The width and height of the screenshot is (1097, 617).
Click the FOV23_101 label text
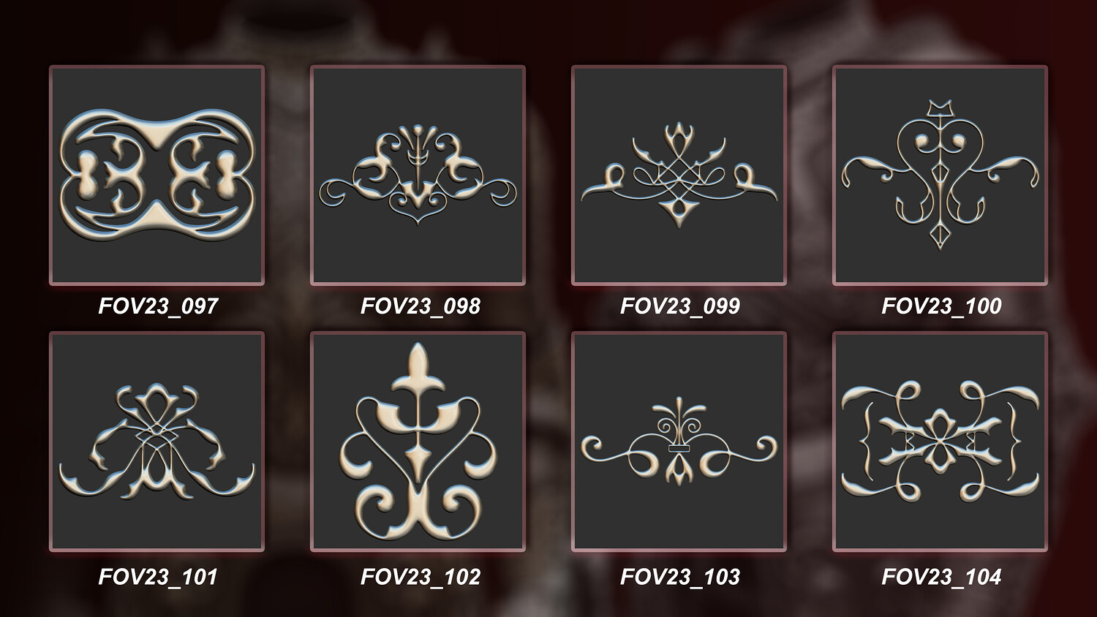point(158,577)
